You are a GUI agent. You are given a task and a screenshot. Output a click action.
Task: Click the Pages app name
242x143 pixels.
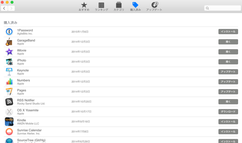click(x=21, y=91)
